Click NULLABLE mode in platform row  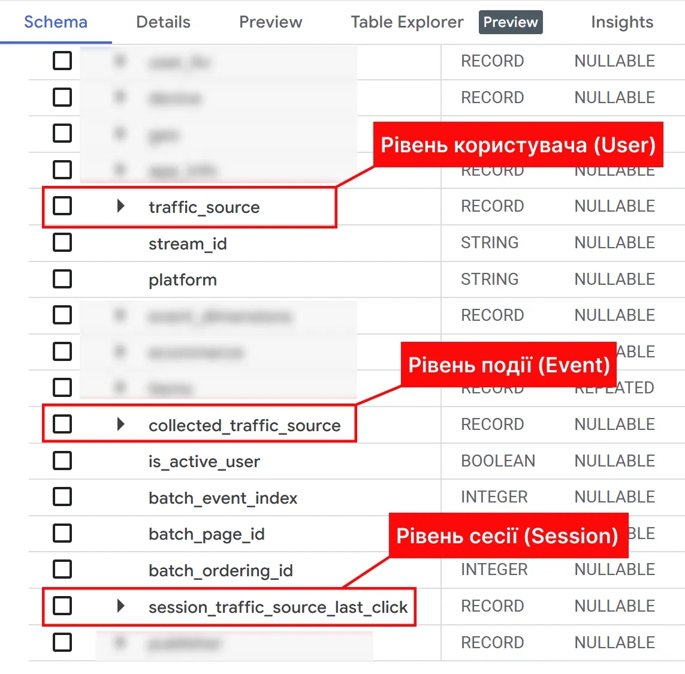click(x=615, y=279)
